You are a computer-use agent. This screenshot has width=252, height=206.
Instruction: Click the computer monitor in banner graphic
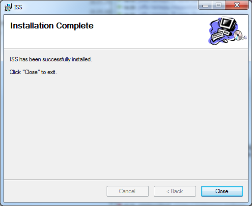(x=228, y=24)
